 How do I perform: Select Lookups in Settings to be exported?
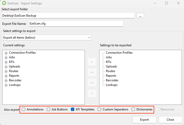click(x=112, y=85)
